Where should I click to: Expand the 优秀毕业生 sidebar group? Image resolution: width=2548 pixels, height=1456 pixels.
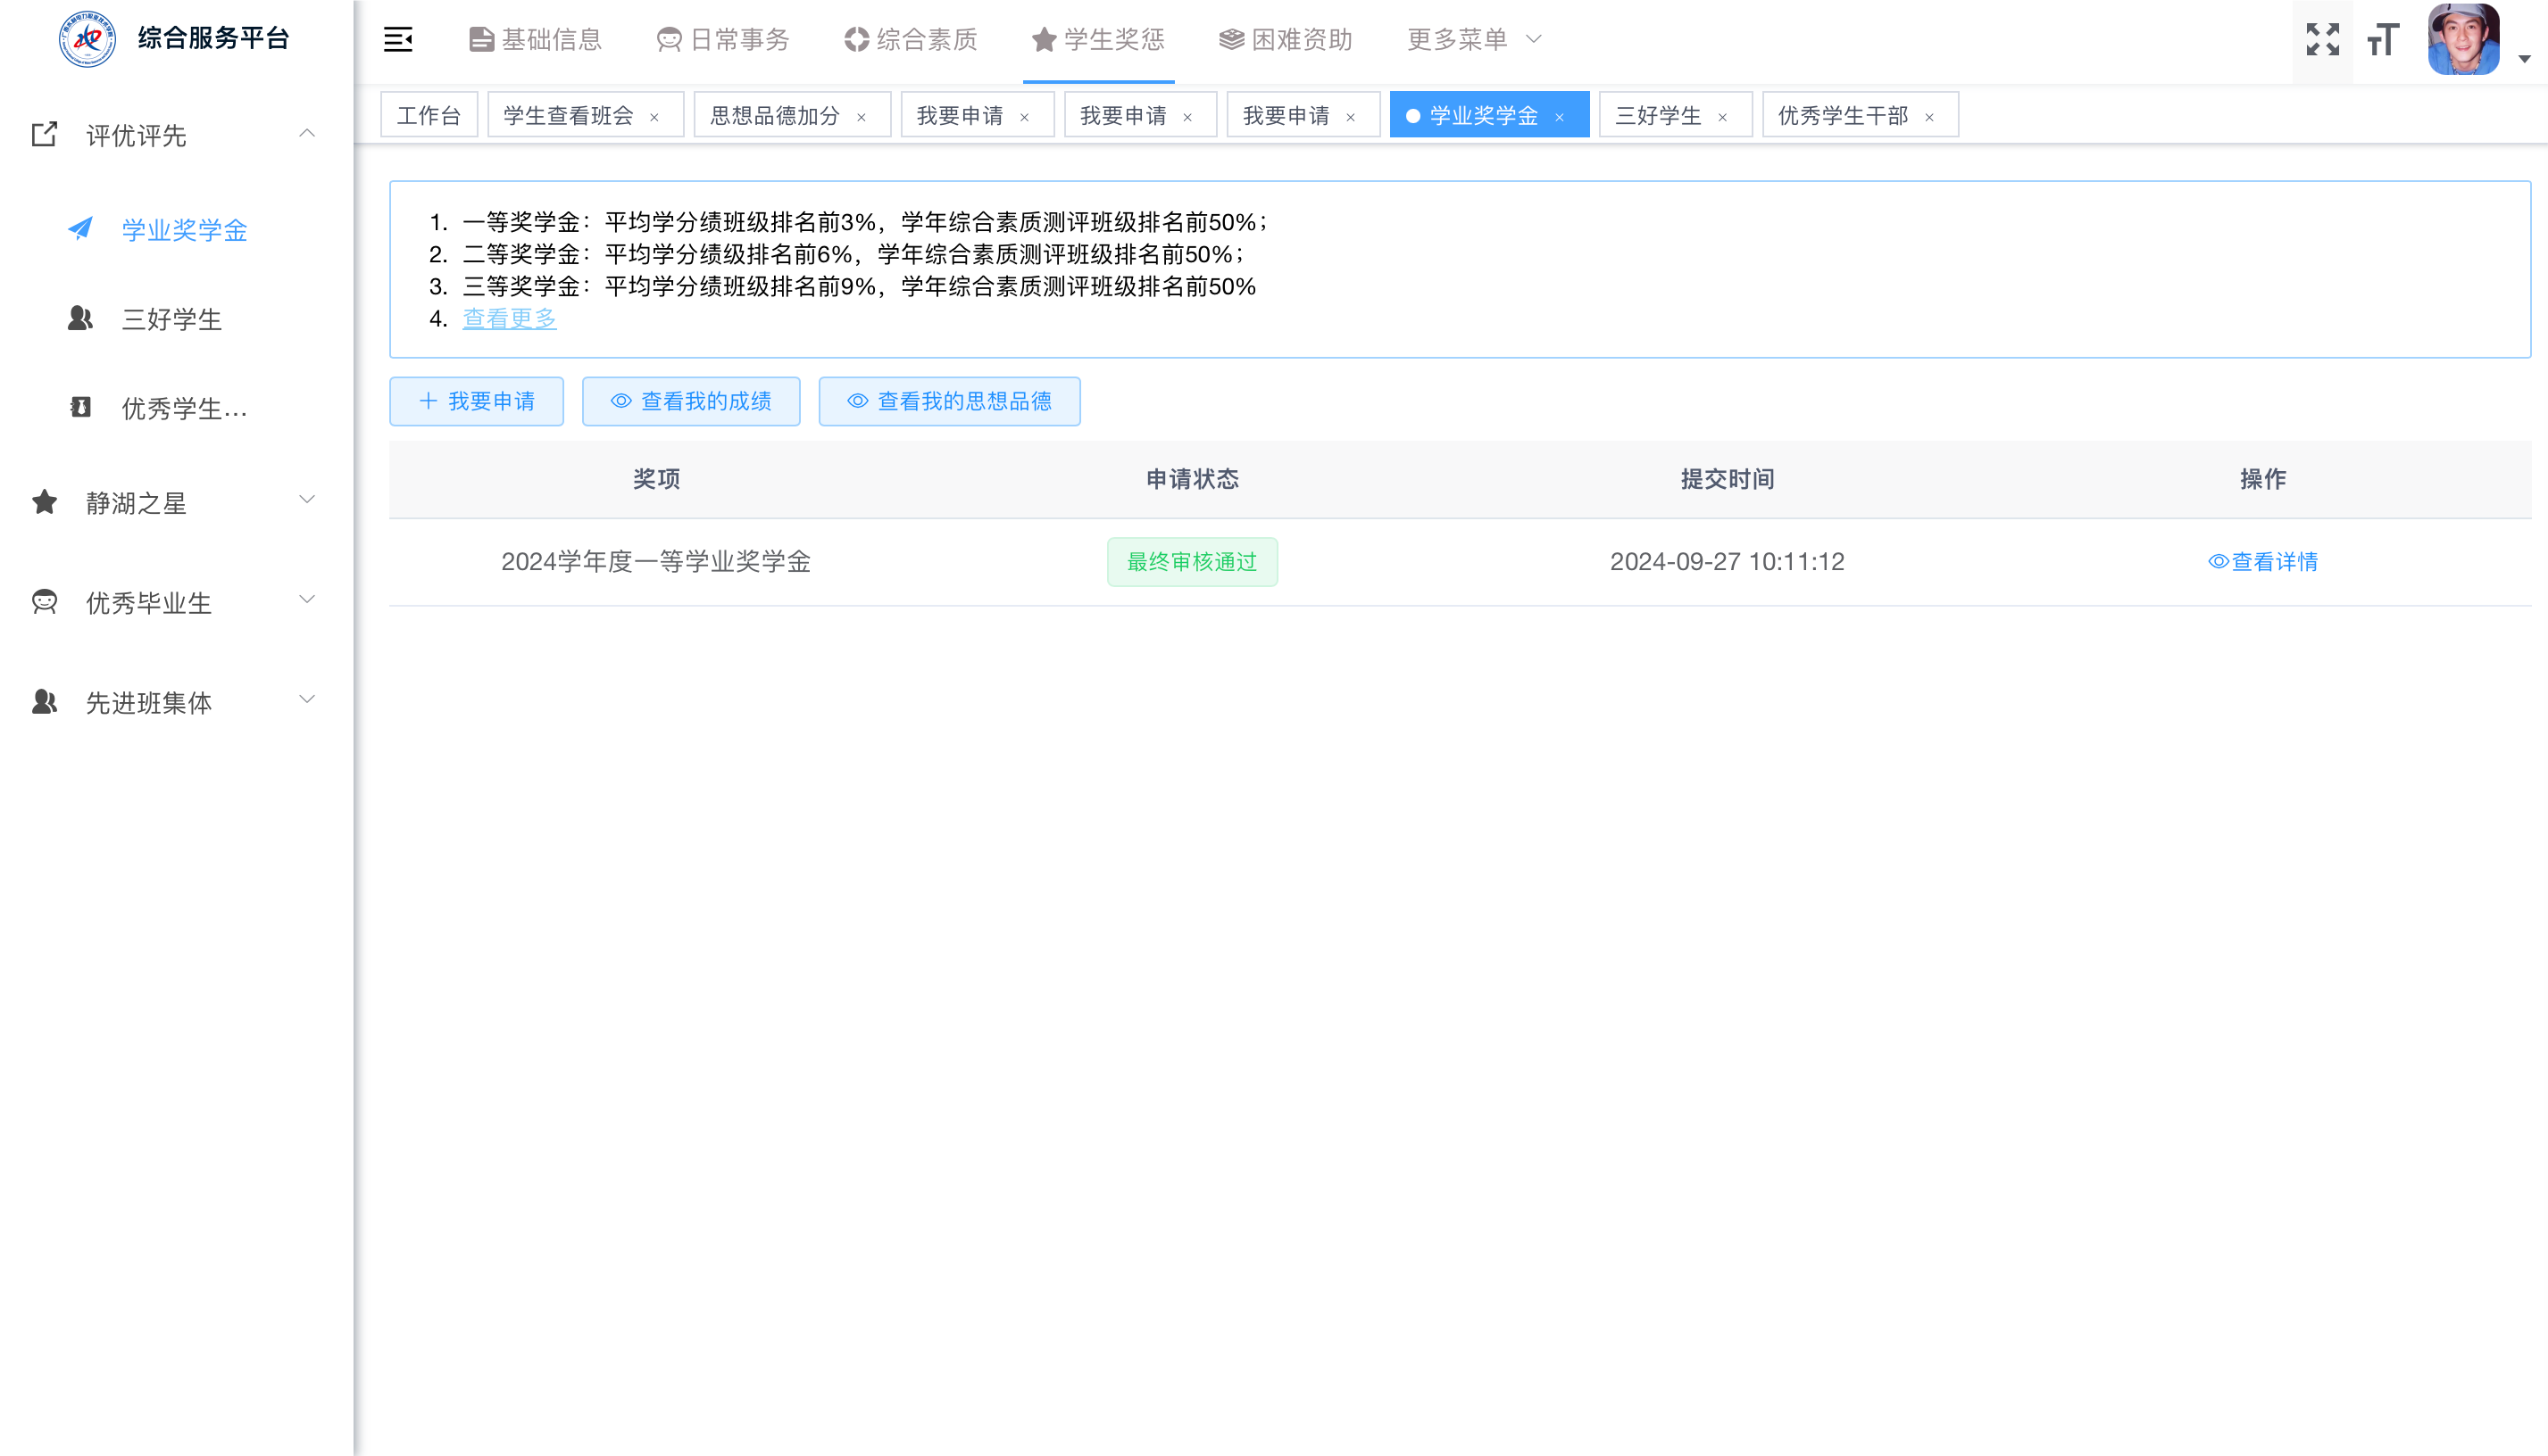176,602
